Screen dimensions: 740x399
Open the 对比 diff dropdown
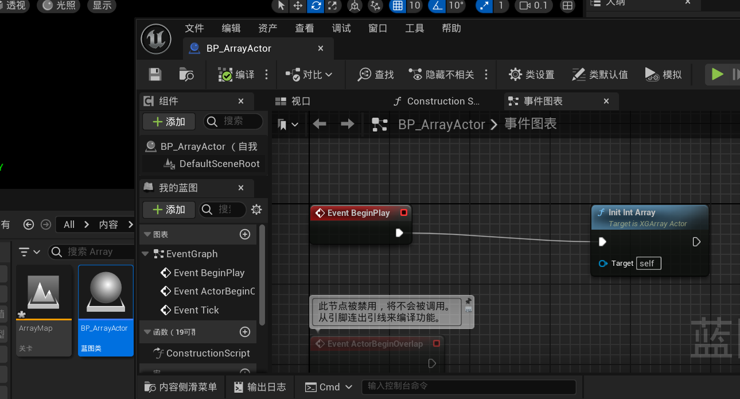pos(310,75)
